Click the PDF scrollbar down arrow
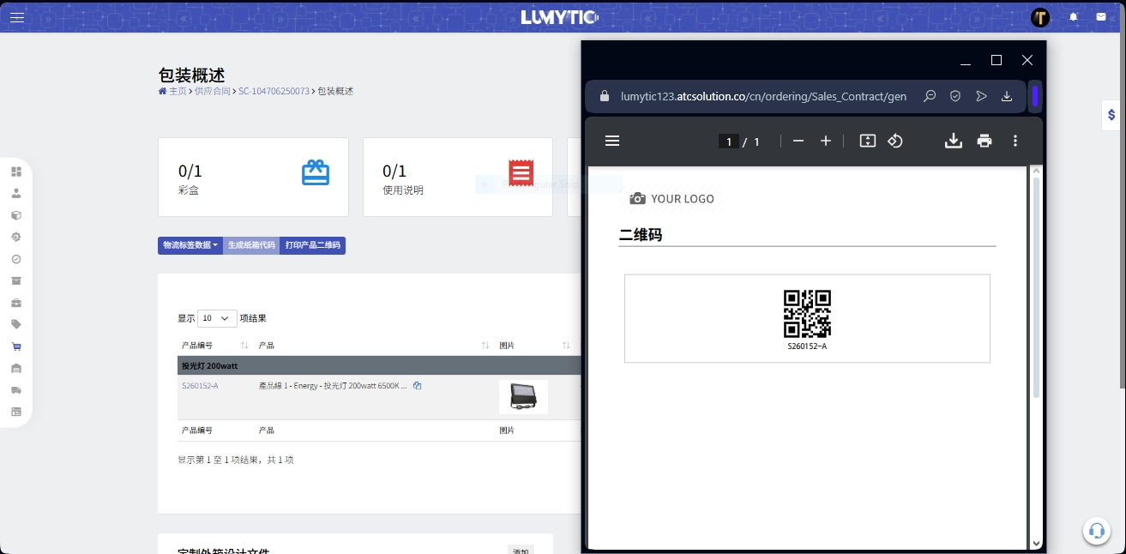 (x=1036, y=543)
